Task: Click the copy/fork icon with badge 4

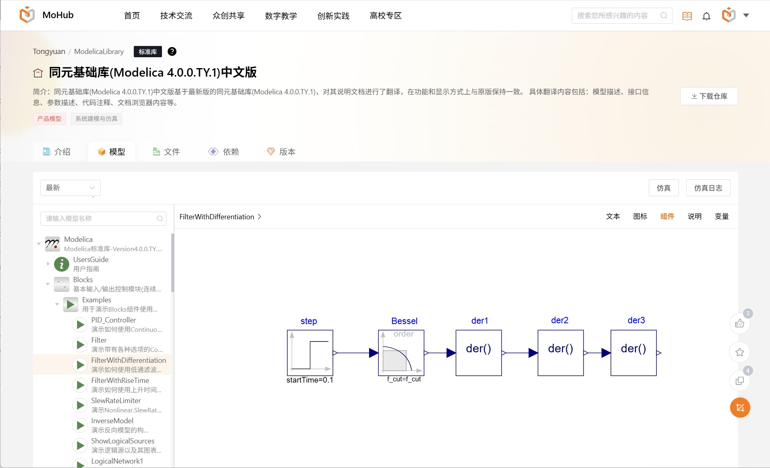Action: (x=739, y=381)
